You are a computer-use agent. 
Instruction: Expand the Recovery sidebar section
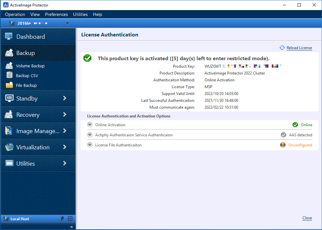pos(65,115)
